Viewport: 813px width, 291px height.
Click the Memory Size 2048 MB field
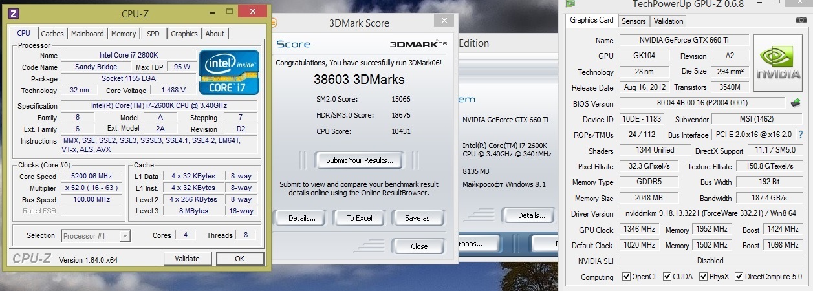647,198
